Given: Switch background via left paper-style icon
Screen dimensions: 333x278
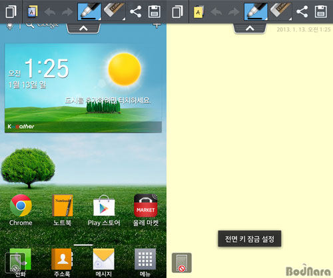Looking at the screenshot, I should [x=33, y=11].
